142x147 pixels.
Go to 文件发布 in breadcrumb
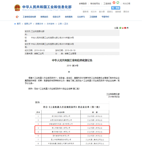point(50,24)
